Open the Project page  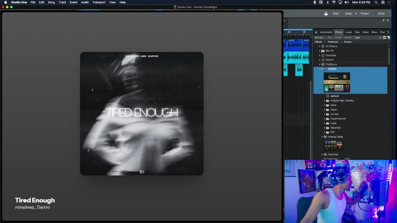tap(365, 14)
